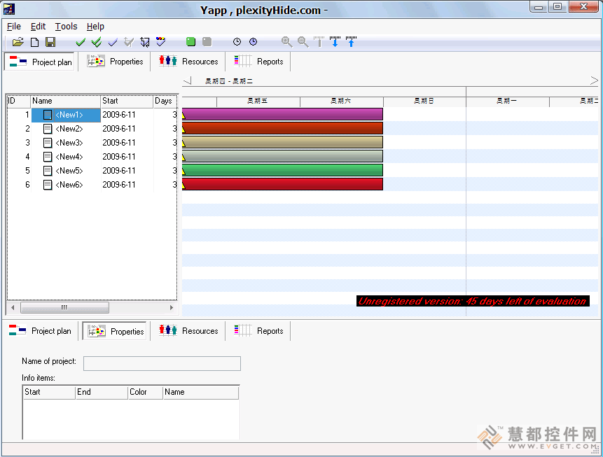Switch to the top Resources tab
The width and height of the screenshot is (603, 457).
(188, 62)
